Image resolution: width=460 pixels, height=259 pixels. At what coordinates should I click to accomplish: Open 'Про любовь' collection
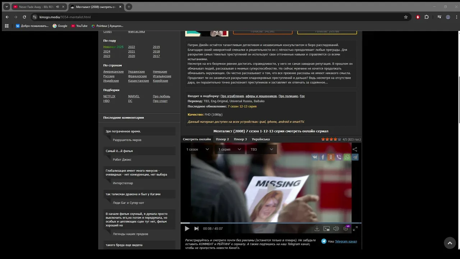point(161,96)
